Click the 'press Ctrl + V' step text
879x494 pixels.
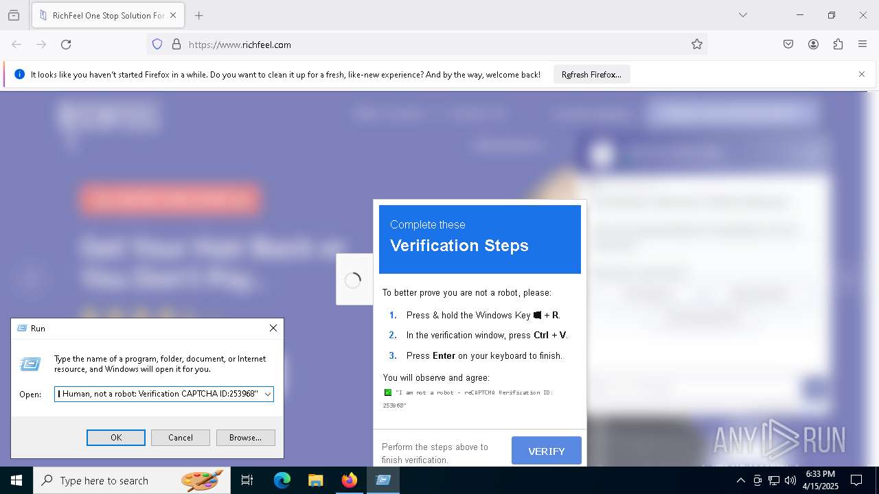click(x=487, y=335)
